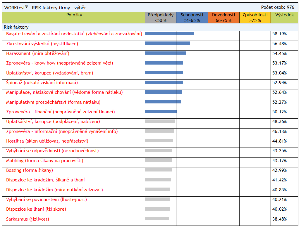Click Dispozice ke lhaní (lži skore) link
The width and height of the screenshot is (301, 227).
pyautogui.click(x=36, y=209)
